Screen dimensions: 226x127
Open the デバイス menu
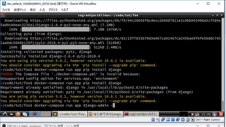53,10
